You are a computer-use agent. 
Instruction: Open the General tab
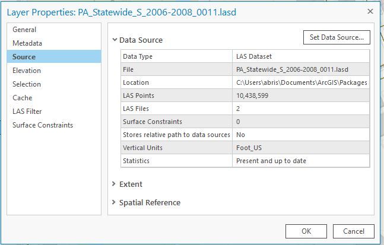point(24,30)
